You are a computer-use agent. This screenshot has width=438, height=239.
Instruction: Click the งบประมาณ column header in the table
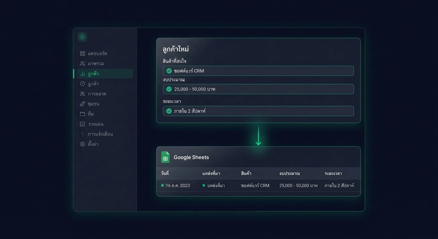tap(290, 173)
